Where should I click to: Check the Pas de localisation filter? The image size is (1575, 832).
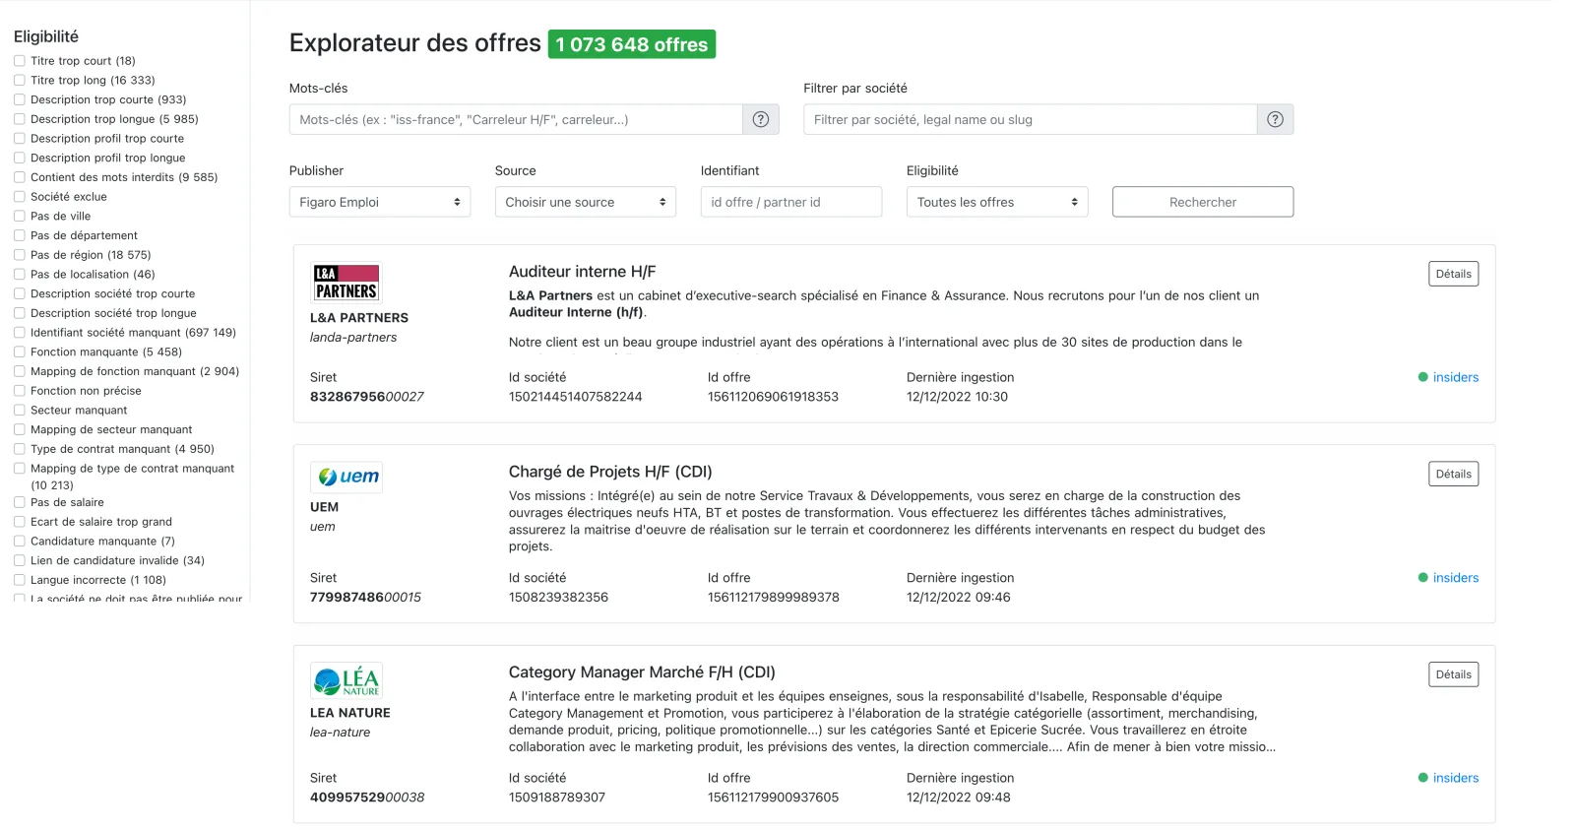click(20, 275)
